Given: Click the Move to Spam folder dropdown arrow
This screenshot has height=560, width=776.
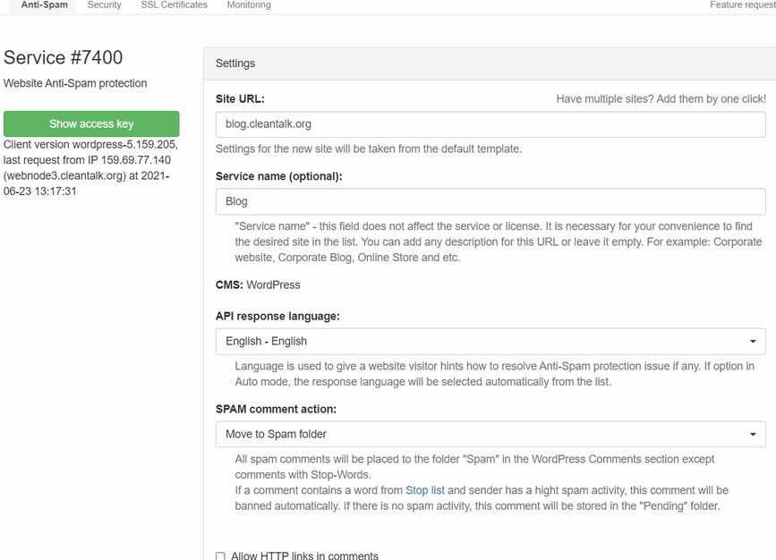Looking at the screenshot, I should click(753, 435).
